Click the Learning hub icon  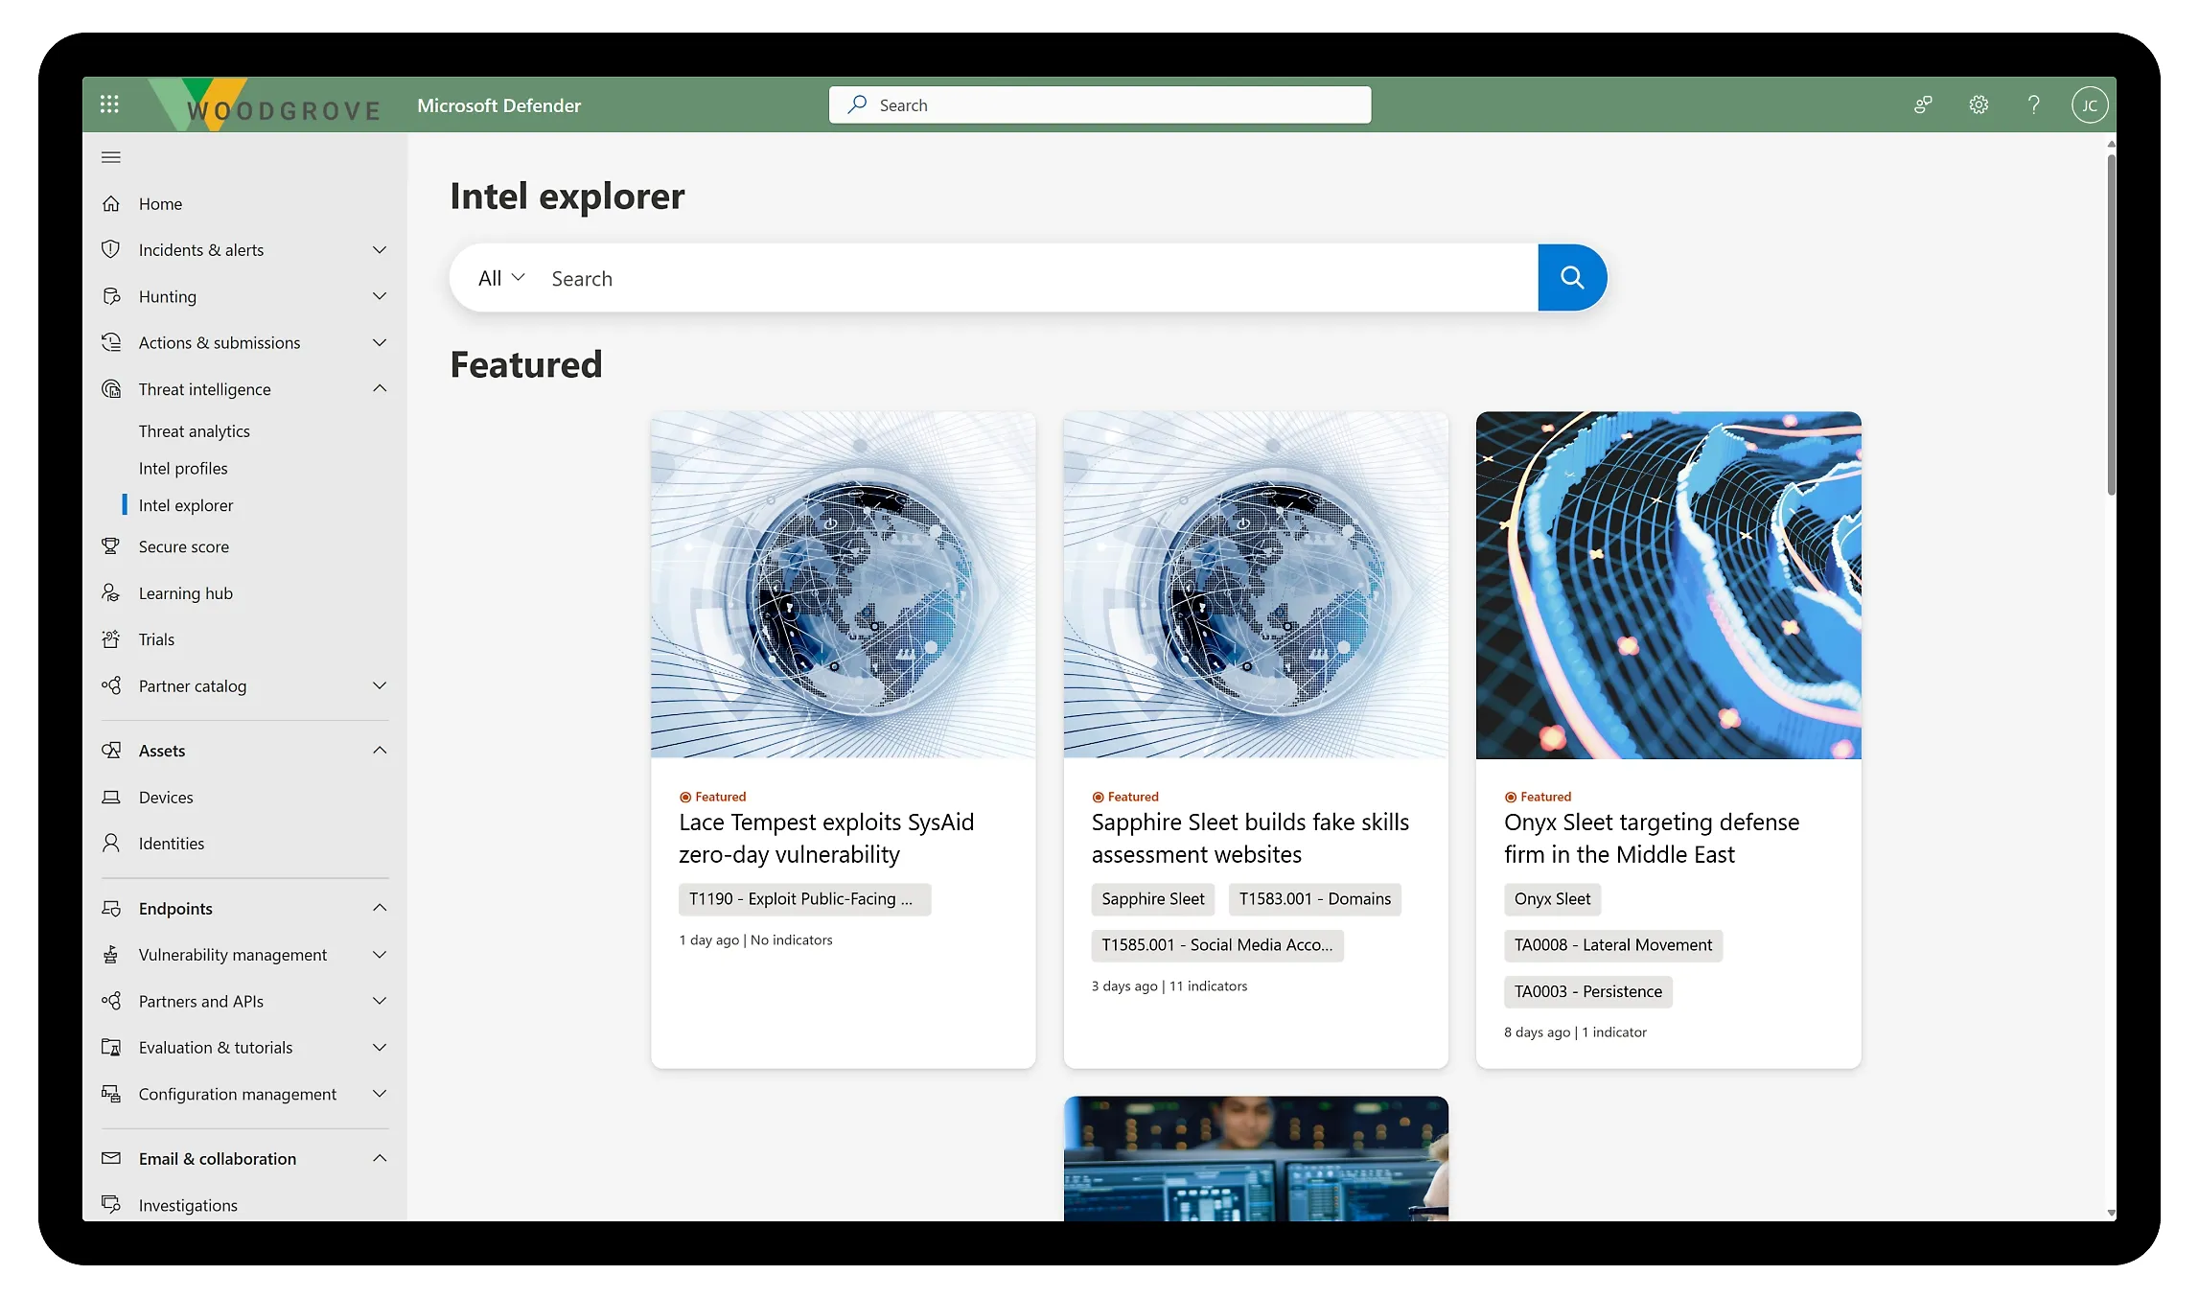click(111, 593)
